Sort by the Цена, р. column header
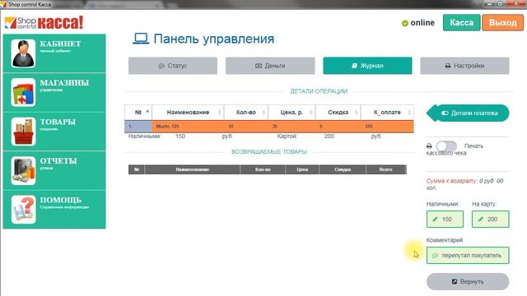Screen dimensions: 527x296 291,112
